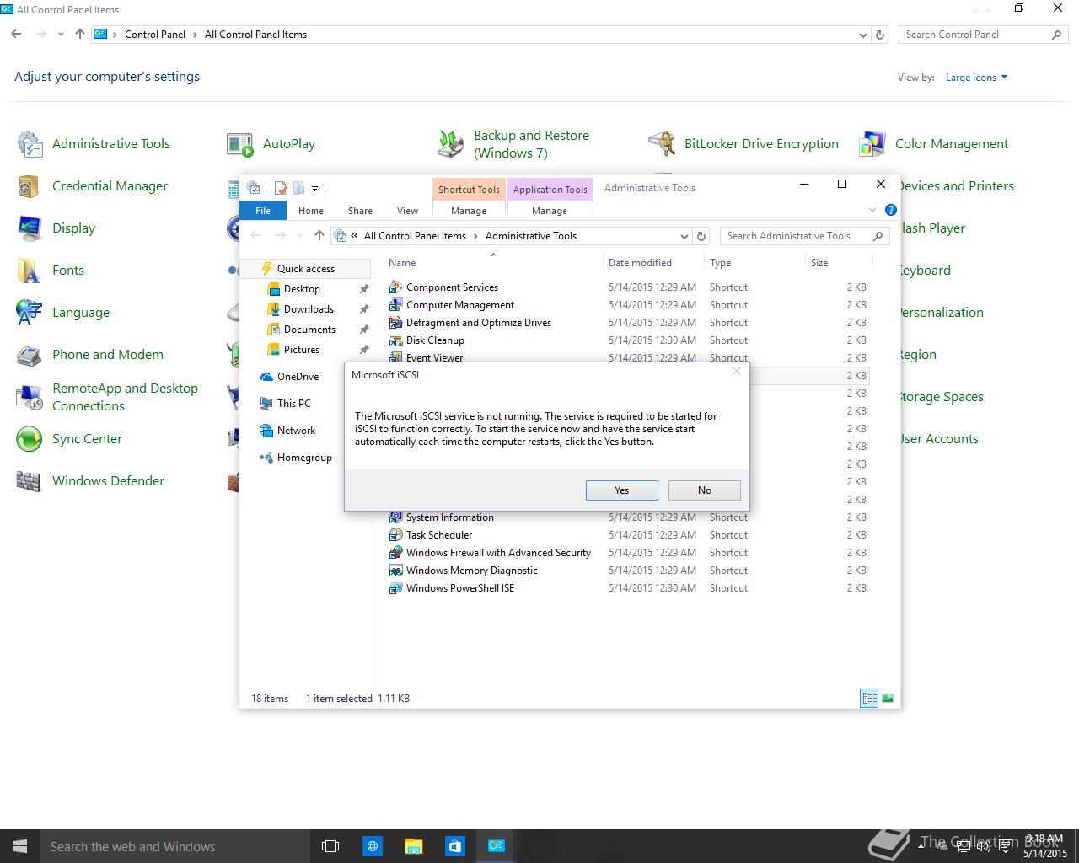This screenshot has height=863, width=1079.
Task: Open File Explorer from taskbar
Action: pos(413,846)
